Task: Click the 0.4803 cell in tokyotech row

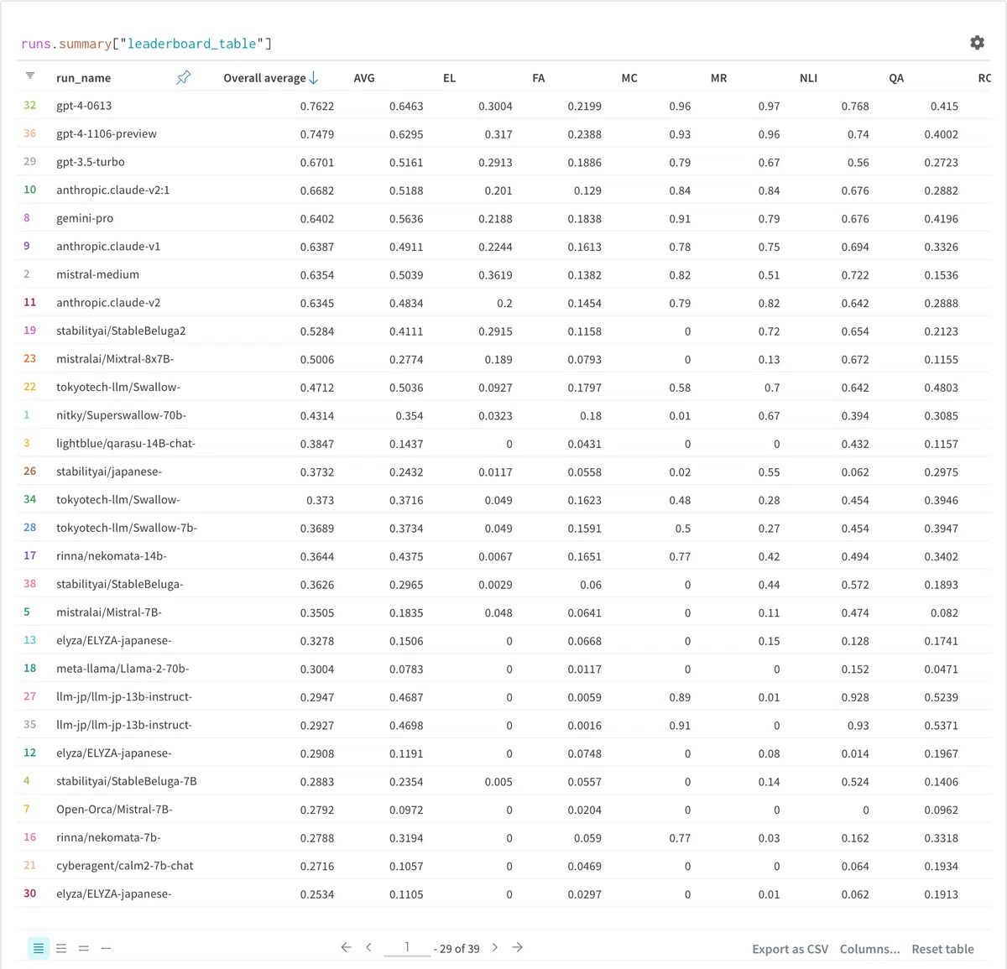Action: (x=941, y=388)
